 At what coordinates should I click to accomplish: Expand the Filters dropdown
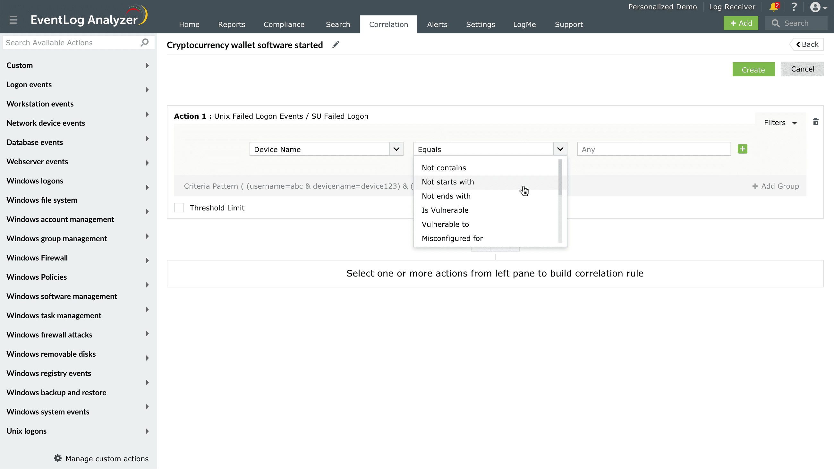[x=780, y=123]
